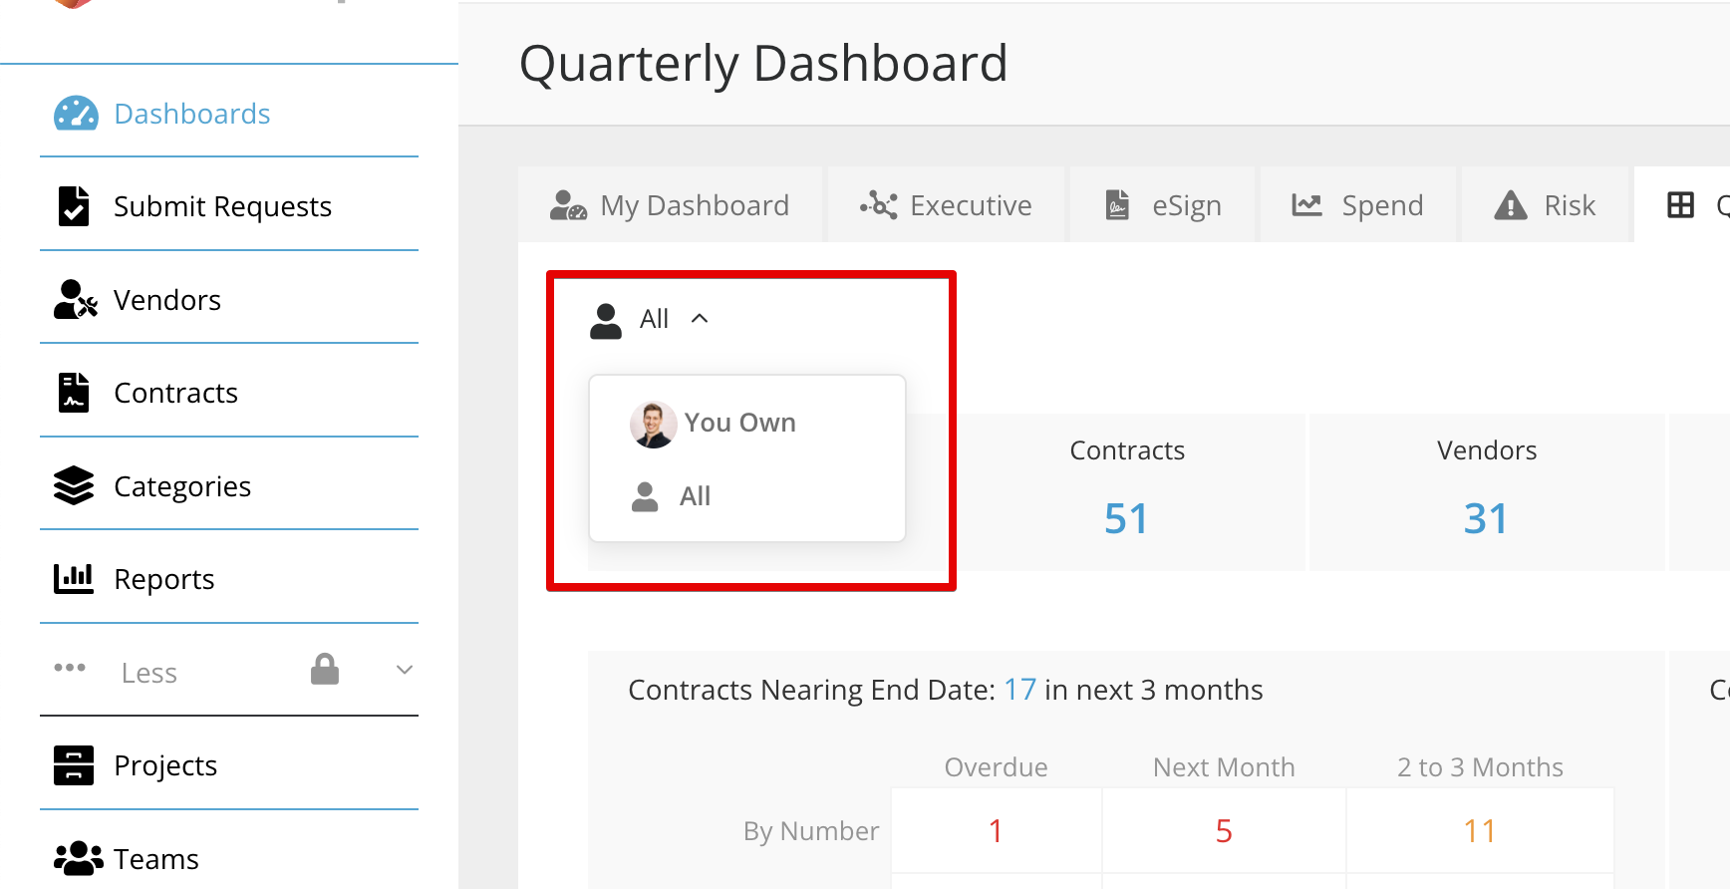
Task: Select All in the owner filter list
Action: point(695,495)
